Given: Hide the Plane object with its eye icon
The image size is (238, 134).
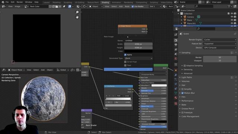Looking at the screenshot, I should pyautogui.click(x=232, y=20).
